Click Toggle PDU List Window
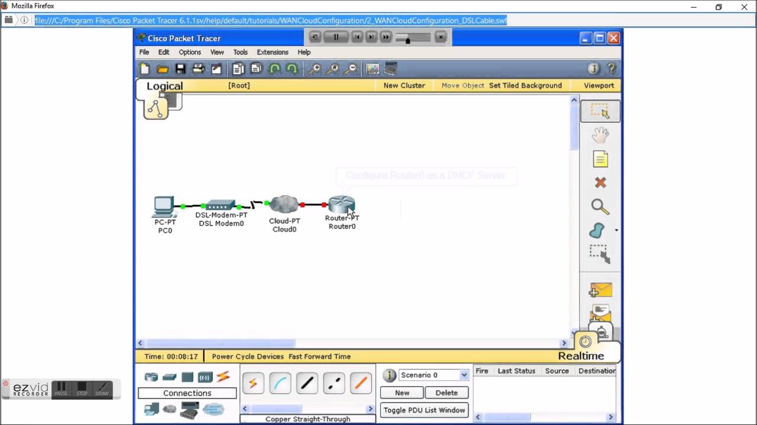 point(424,410)
